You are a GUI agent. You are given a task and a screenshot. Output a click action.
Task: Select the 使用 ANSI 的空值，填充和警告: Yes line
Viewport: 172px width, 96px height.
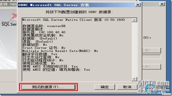[x=56, y=70]
